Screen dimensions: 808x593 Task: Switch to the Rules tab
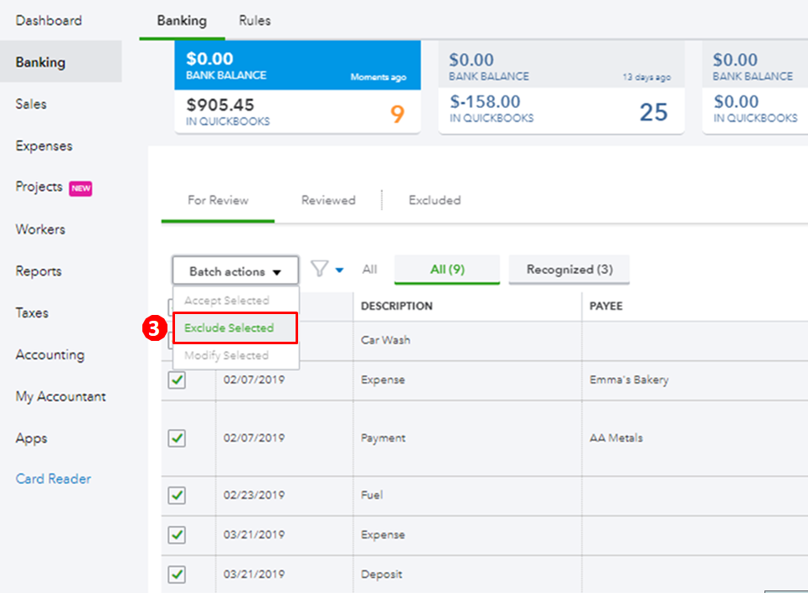click(255, 20)
